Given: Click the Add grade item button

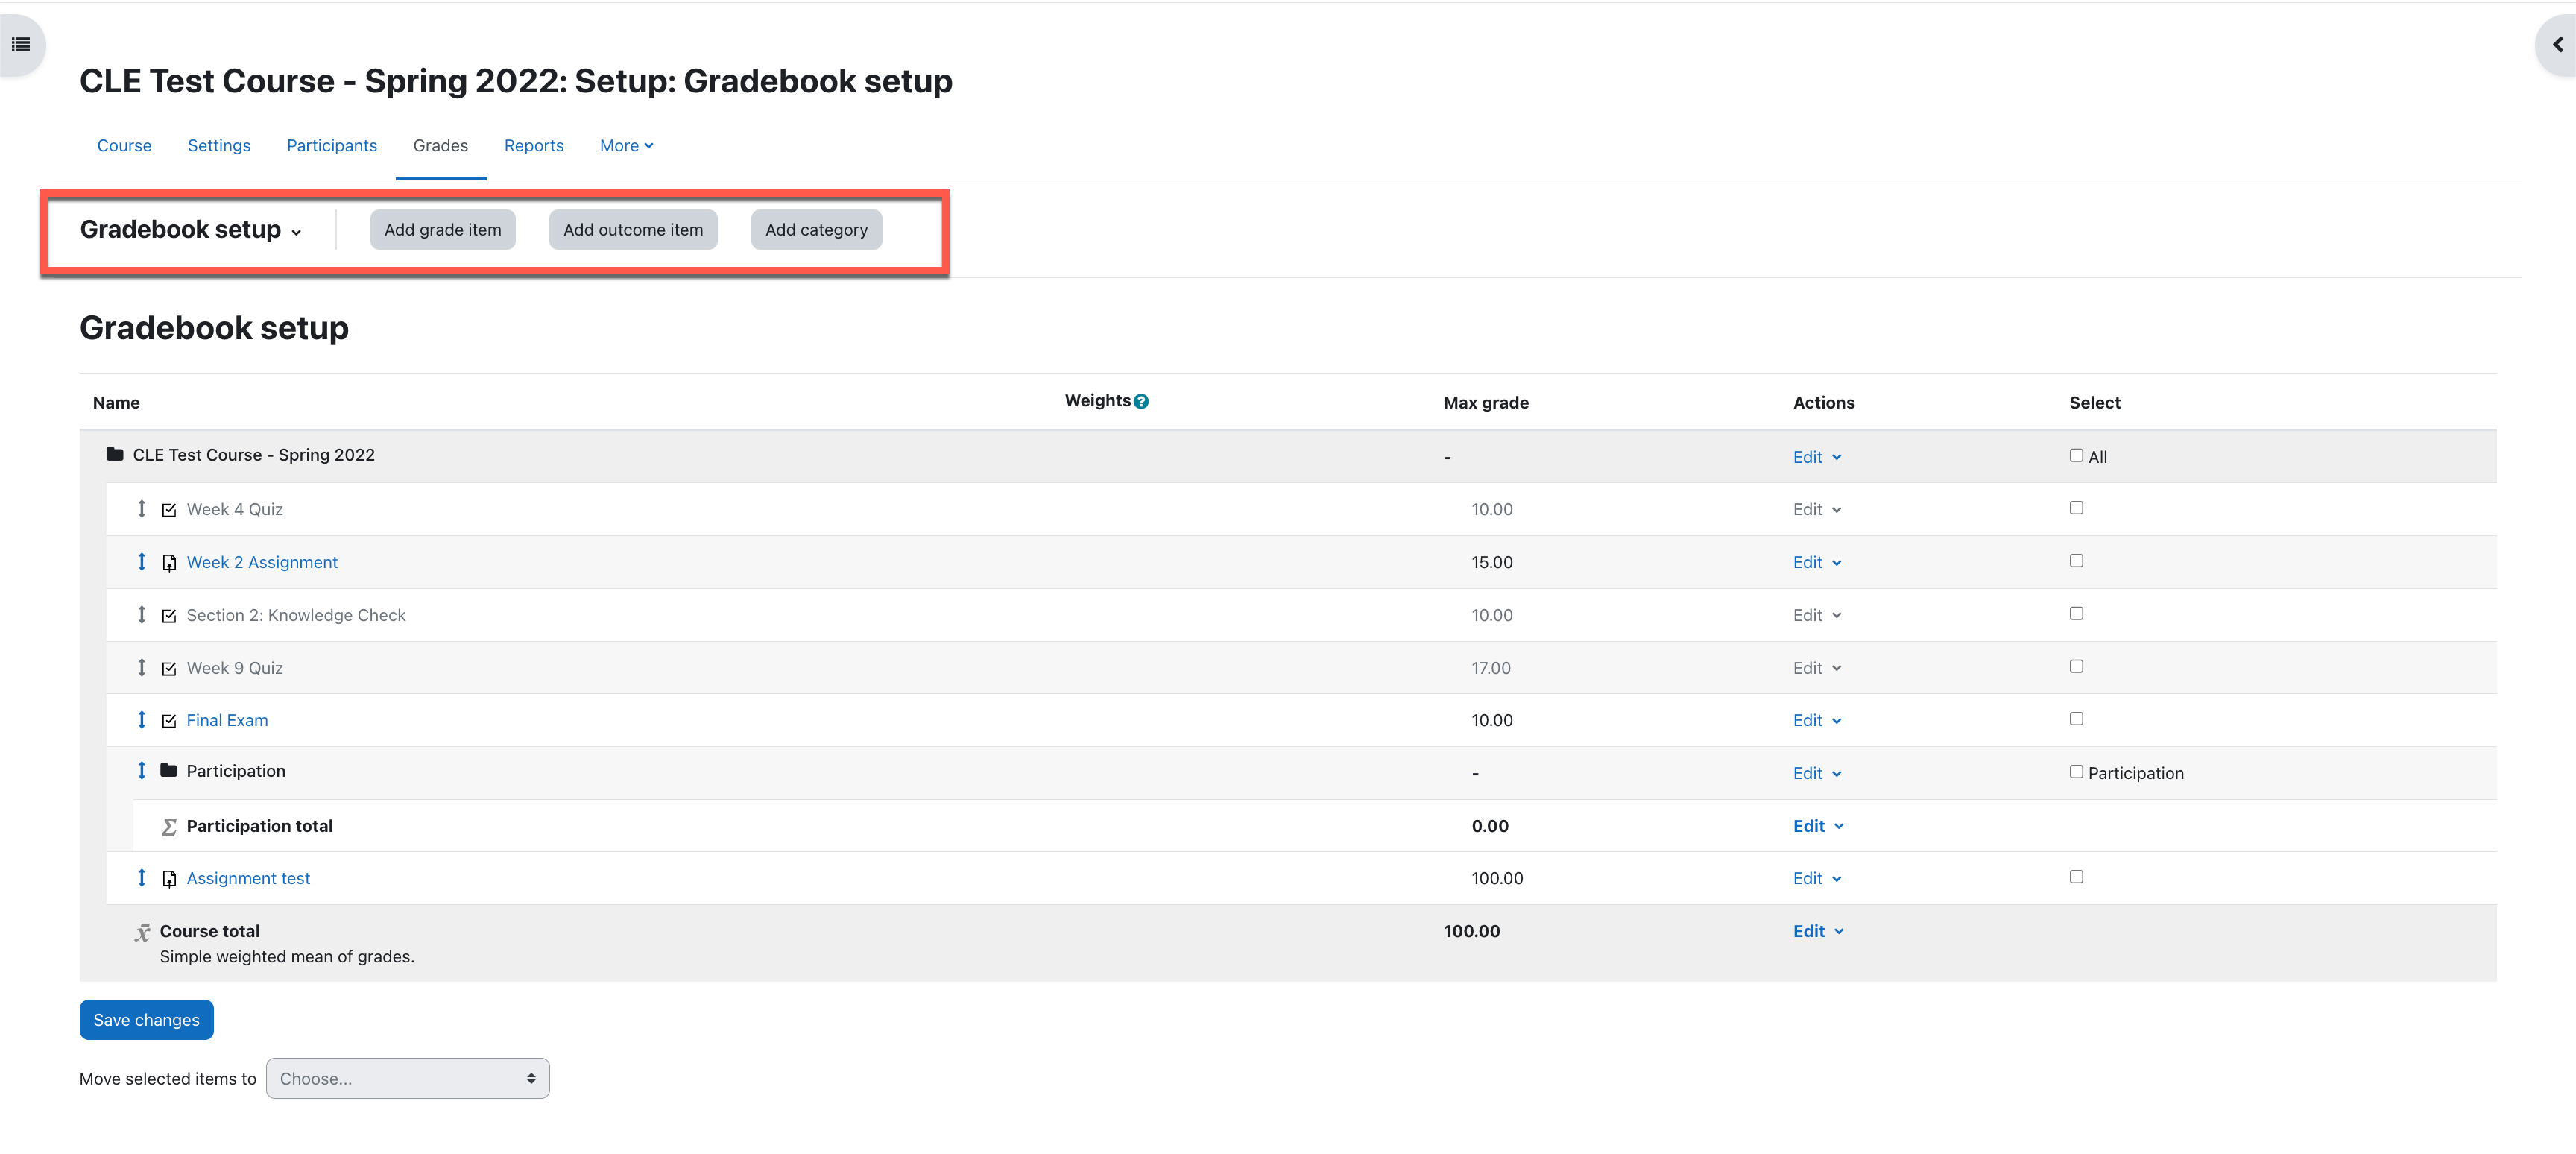Looking at the screenshot, I should [x=443, y=230].
